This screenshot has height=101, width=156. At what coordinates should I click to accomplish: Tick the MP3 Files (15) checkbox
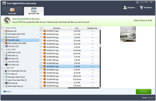click(x=4, y=58)
